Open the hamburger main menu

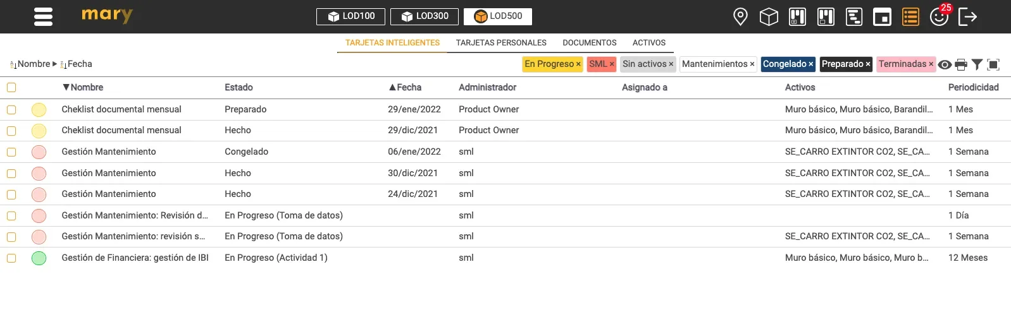[x=43, y=16]
